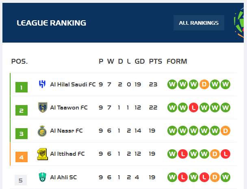Viewport: 247px width, 189px height.
Task: Select the Al Ittihad FC team name
Action: tap(67, 154)
